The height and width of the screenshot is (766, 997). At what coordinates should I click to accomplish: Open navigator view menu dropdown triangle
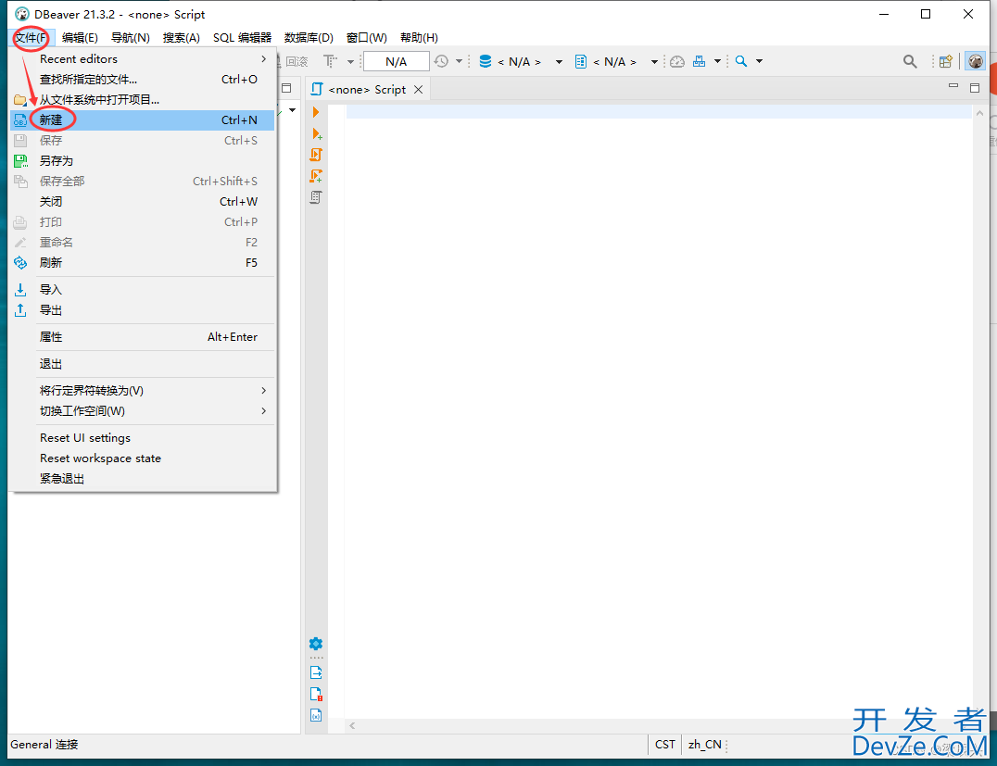click(293, 110)
